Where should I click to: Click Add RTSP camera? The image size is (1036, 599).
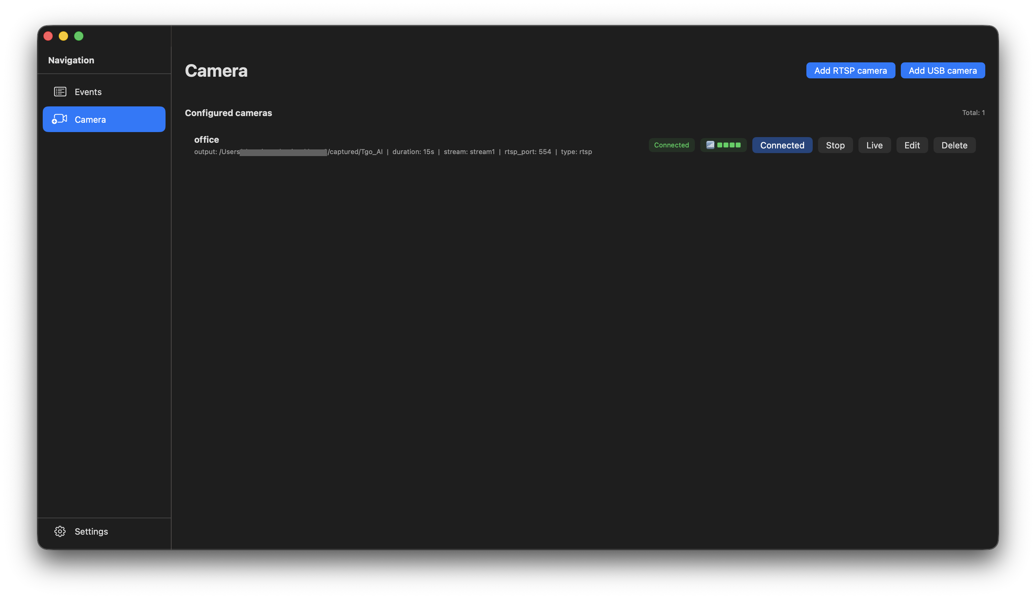[x=850, y=70]
